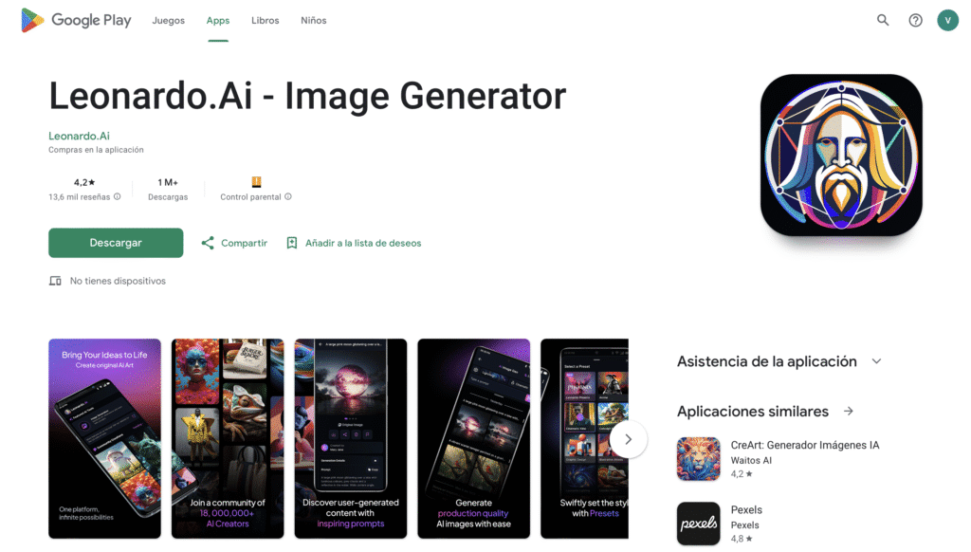The width and height of the screenshot is (971, 552).
Task: Open Aplicaciones similares arrow
Action: coord(849,412)
